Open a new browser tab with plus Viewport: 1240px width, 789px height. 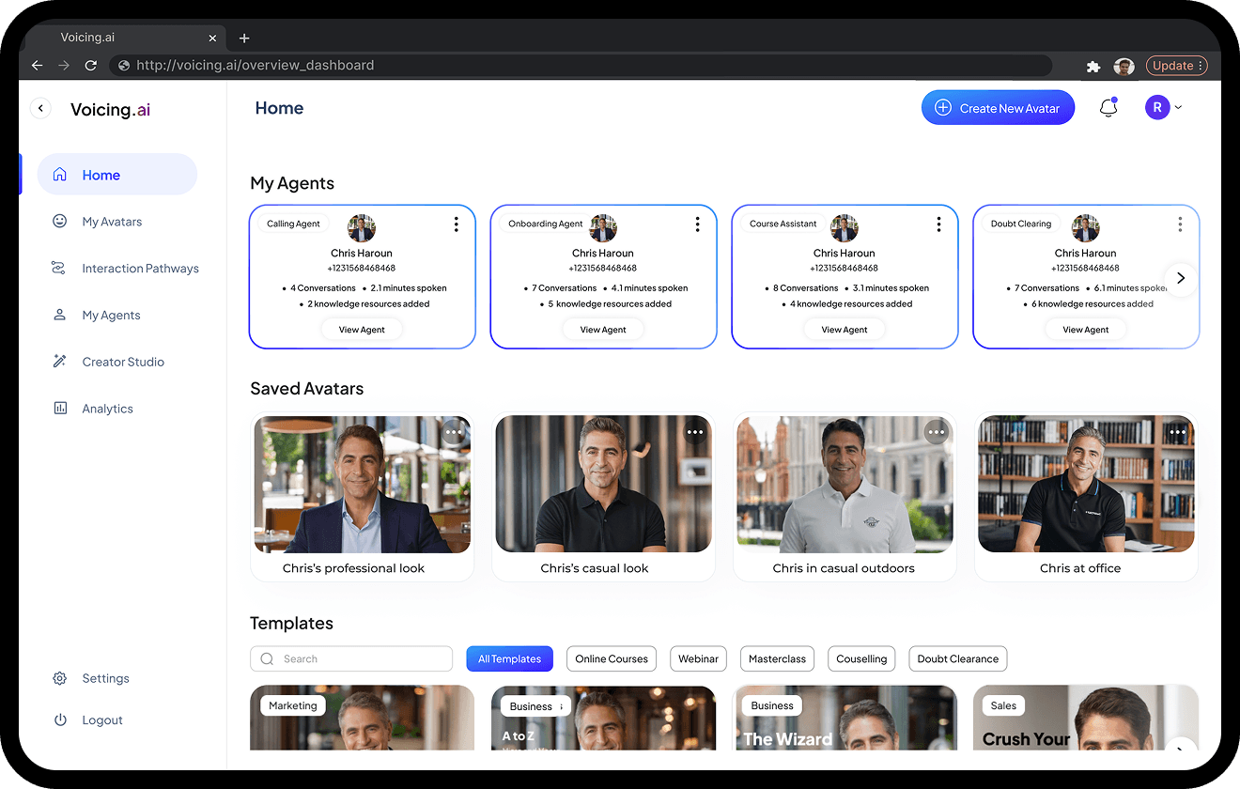244,39
